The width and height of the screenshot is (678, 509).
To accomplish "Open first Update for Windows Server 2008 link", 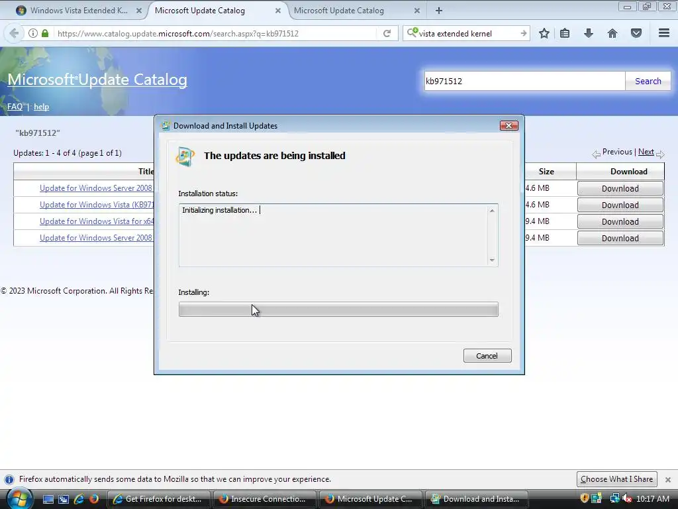I will click(x=96, y=188).
